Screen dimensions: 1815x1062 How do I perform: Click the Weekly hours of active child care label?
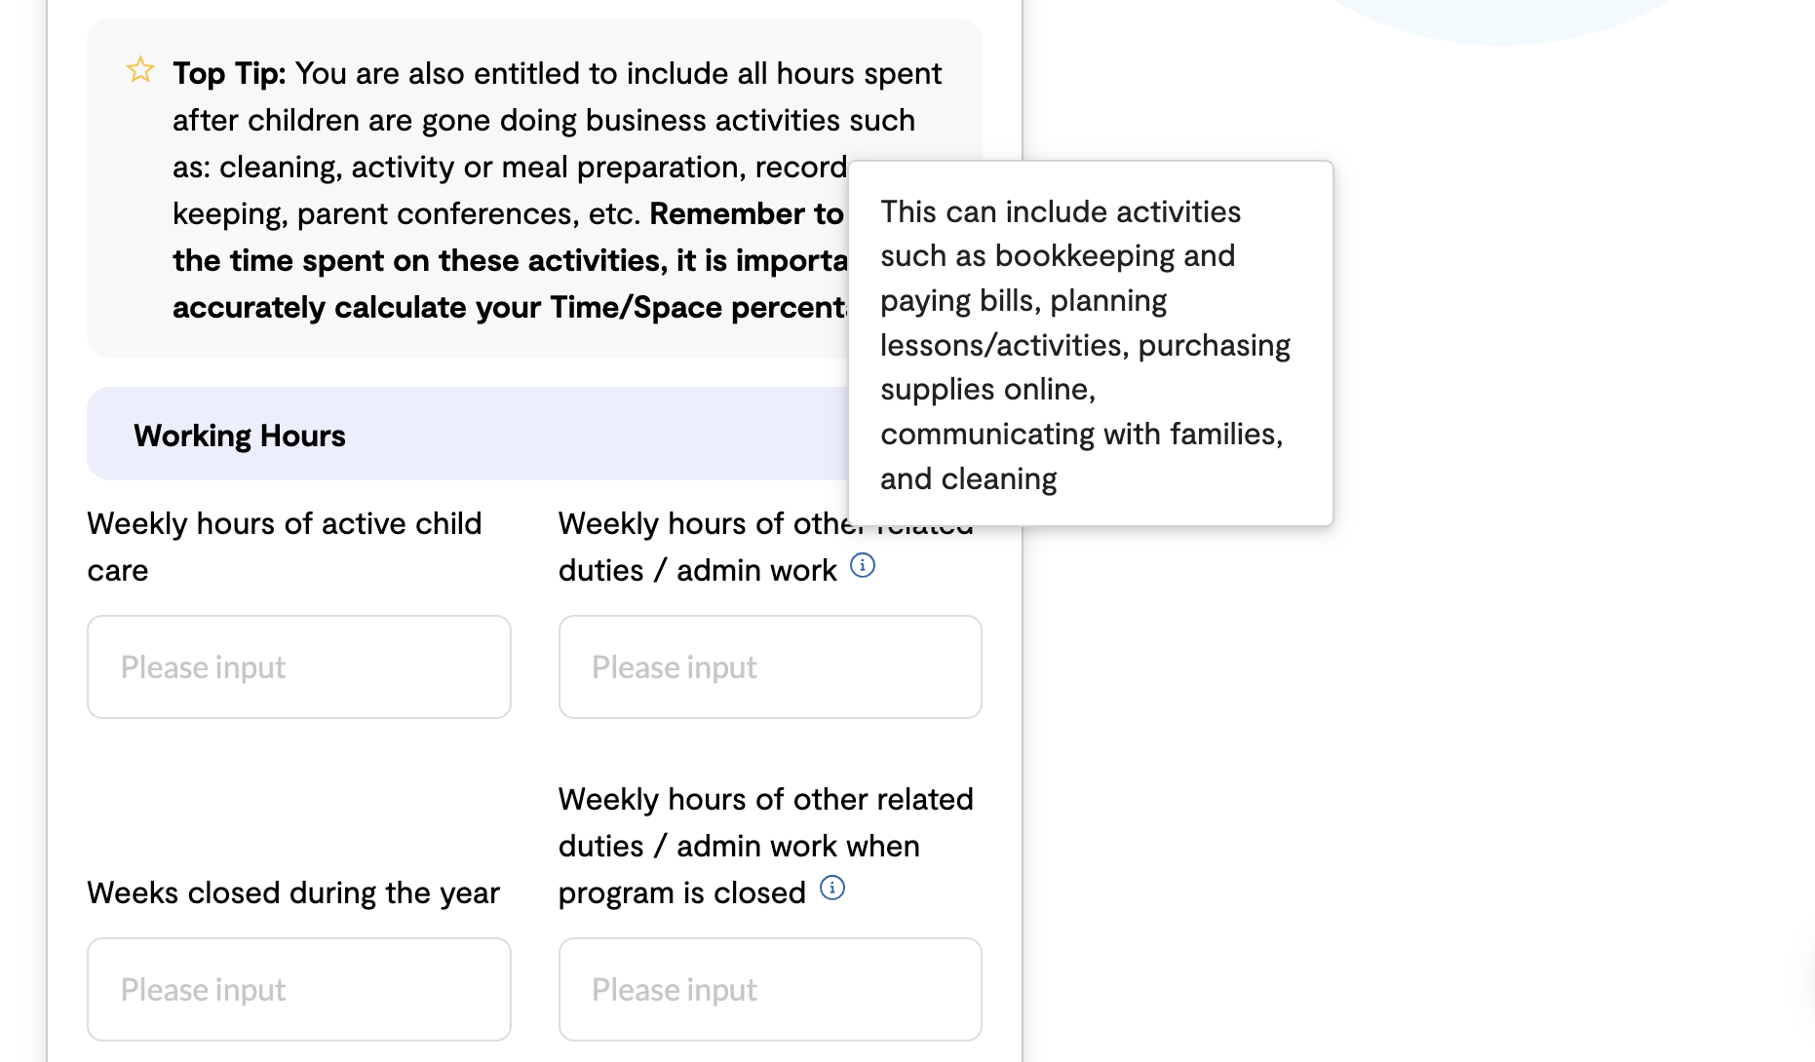click(x=285, y=547)
